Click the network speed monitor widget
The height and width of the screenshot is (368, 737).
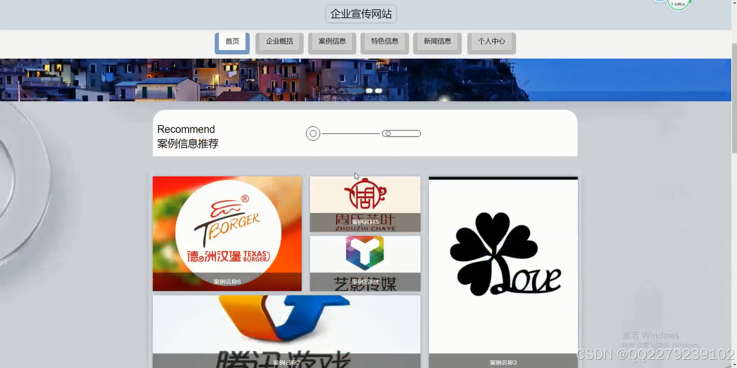click(x=678, y=4)
